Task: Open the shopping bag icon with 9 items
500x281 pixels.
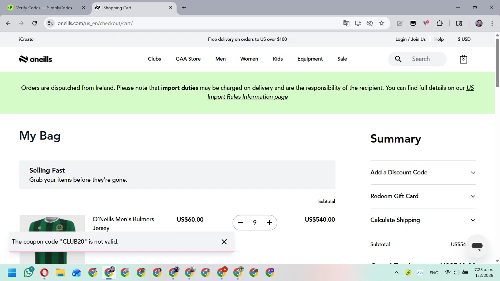Action: 463,59
